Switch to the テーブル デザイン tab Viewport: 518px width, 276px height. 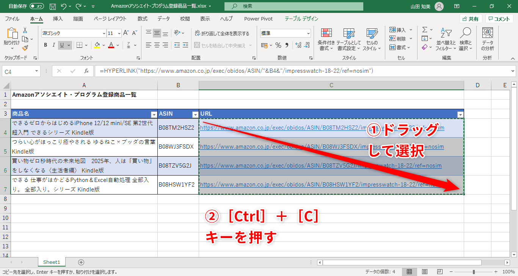point(301,19)
